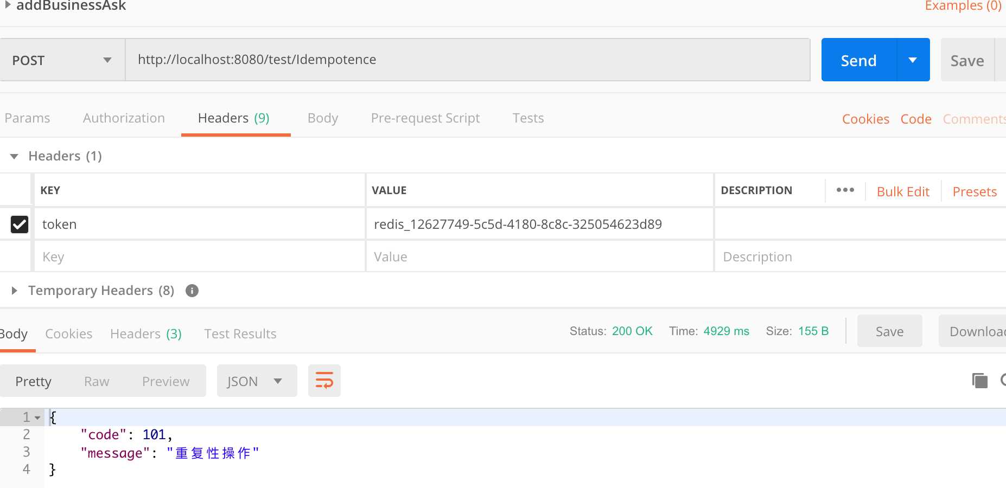Copy response body with the copy icon
The height and width of the screenshot is (488, 1006).
[x=980, y=381]
